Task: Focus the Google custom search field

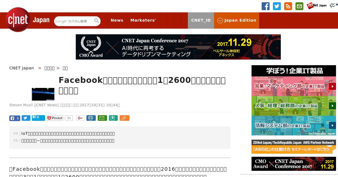Action: (x=74, y=21)
